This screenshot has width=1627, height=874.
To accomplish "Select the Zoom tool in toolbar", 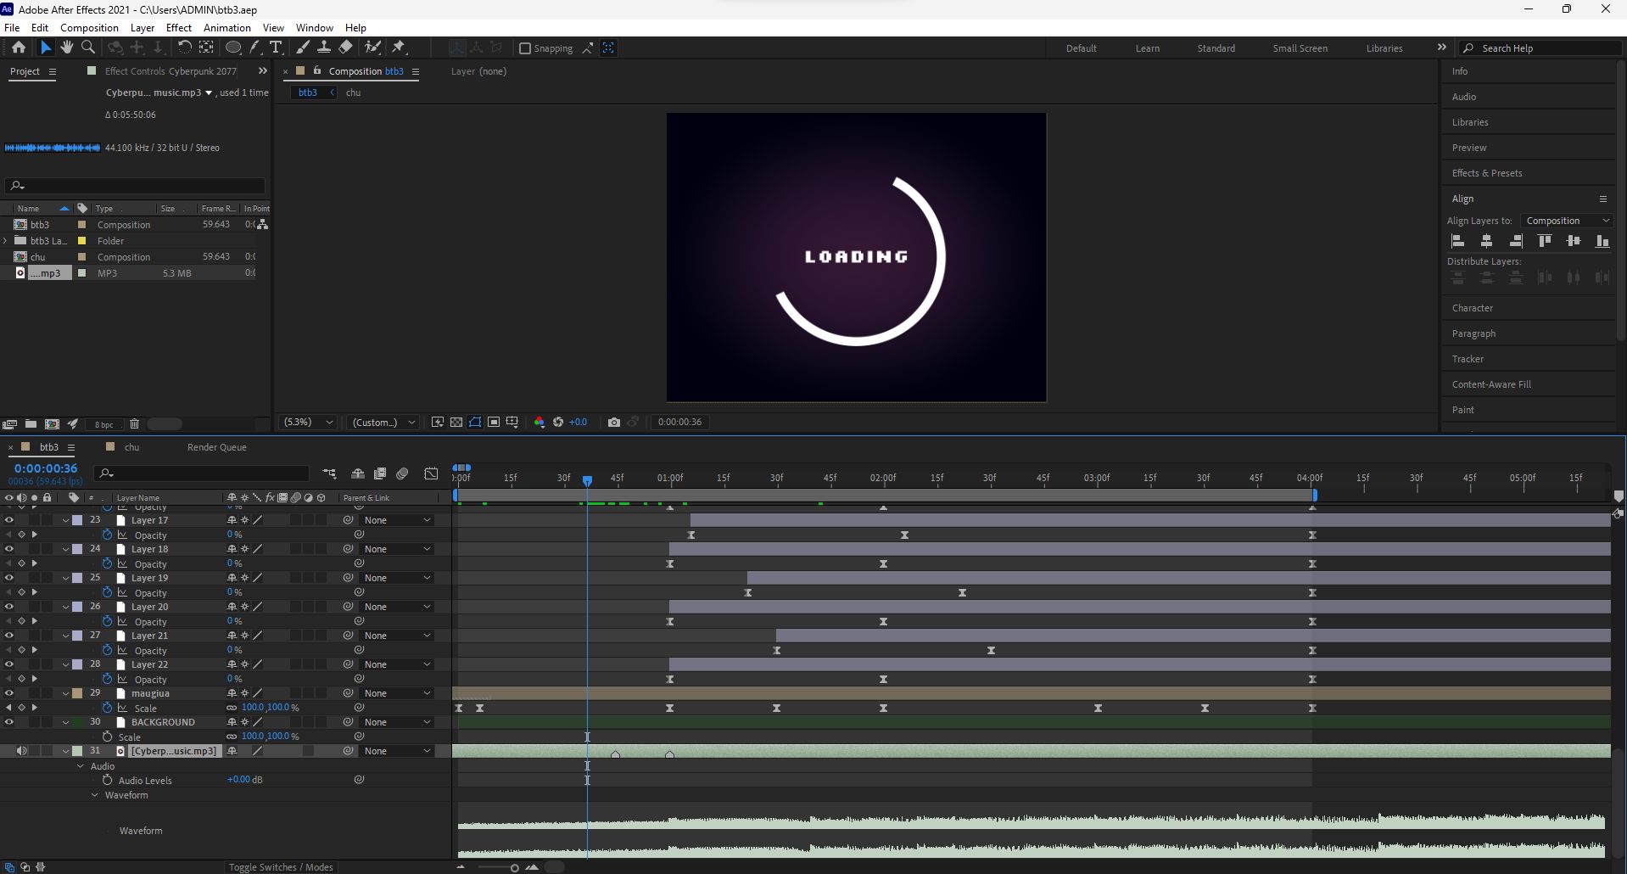I will 88,48.
